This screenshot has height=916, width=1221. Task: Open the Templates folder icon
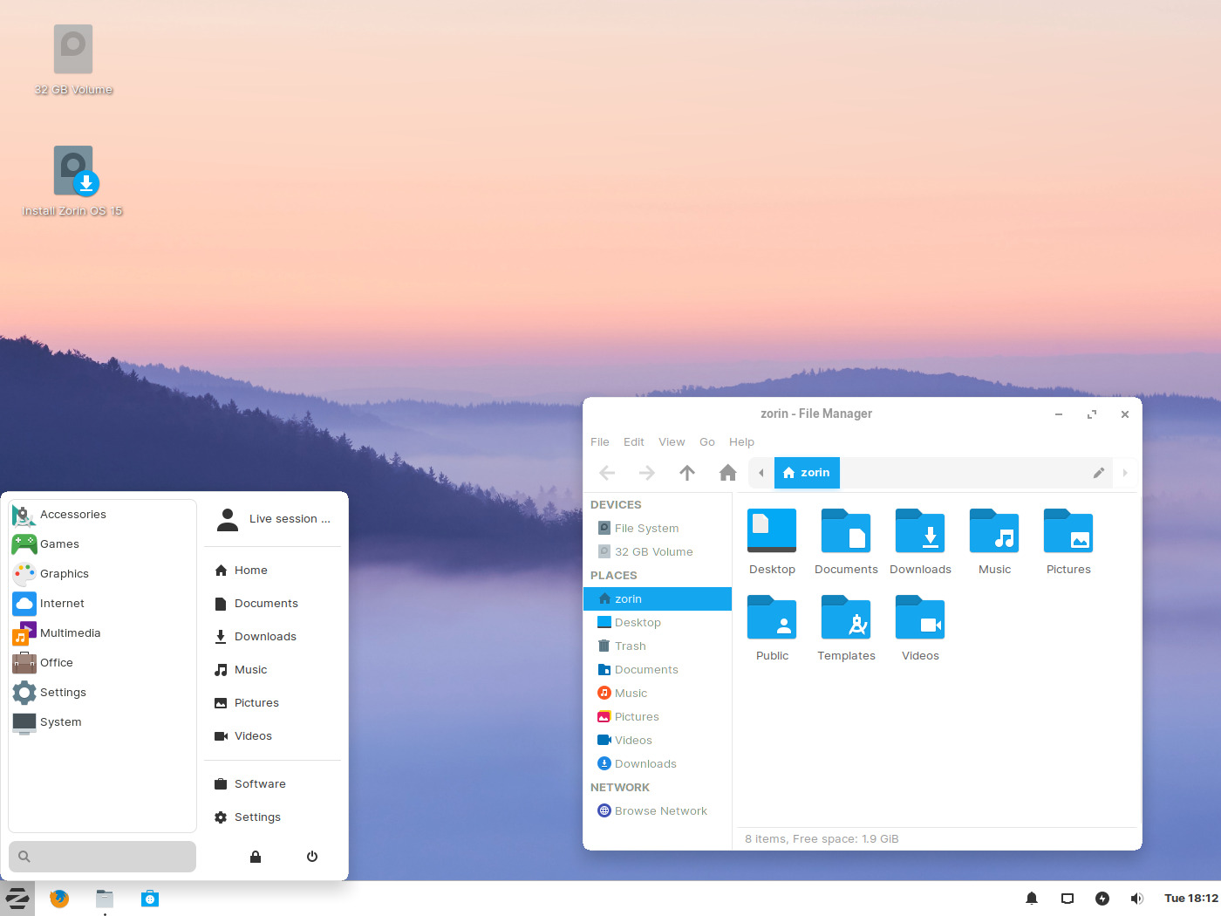[x=846, y=619]
